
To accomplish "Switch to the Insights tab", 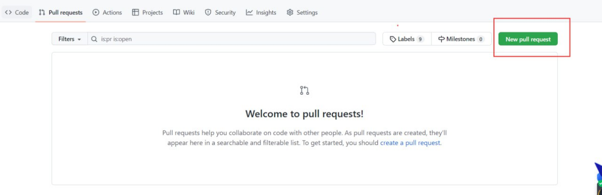I will (x=261, y=13).
